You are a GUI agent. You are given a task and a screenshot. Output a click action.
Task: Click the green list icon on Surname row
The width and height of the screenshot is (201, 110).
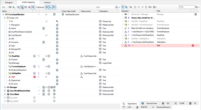click(43, 42)
